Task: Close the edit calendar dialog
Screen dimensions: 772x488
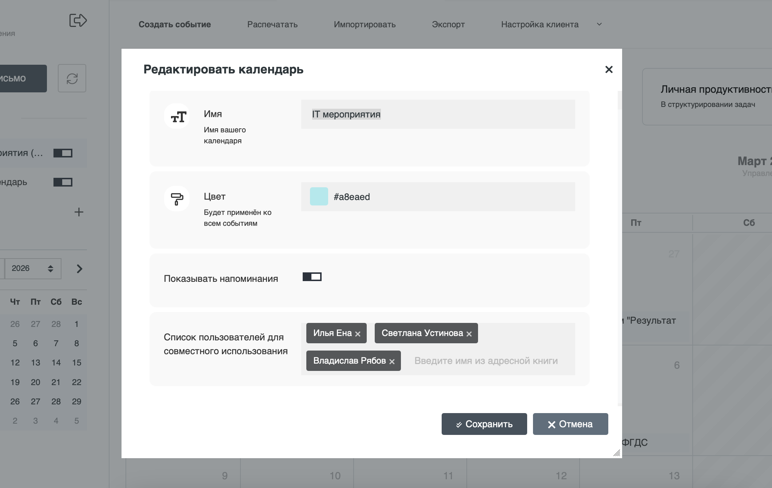Action: point(609,69)
